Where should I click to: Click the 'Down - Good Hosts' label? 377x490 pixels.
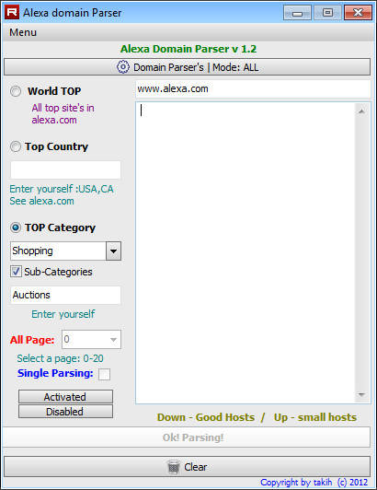(206, 417)
